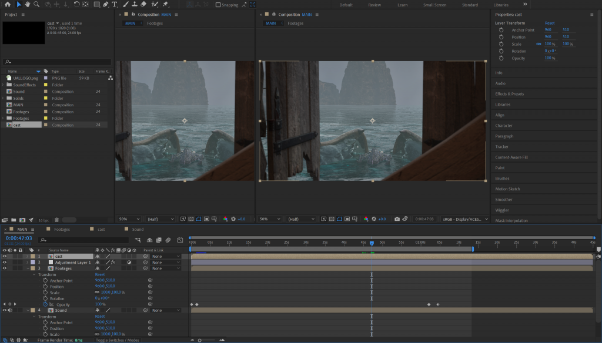Hide the cast layer eye toggle
This screenshot has width=602, height=343.
(x=5, y=256)
